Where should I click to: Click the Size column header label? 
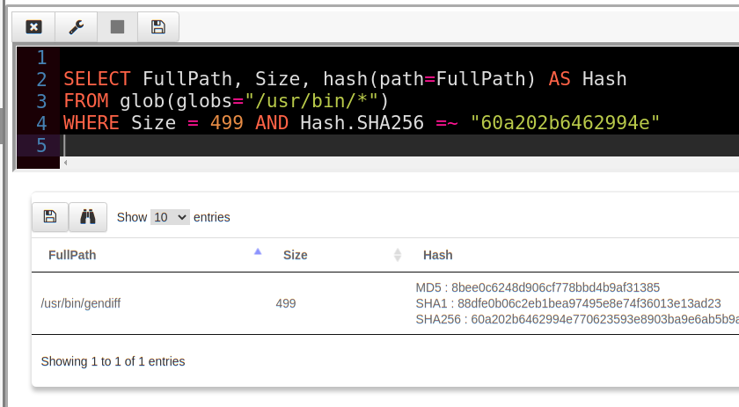point(295,255)
